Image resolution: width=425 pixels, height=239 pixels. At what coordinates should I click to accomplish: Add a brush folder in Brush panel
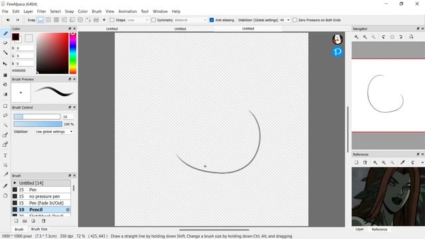pyautogui.click(x=25, y=221)
